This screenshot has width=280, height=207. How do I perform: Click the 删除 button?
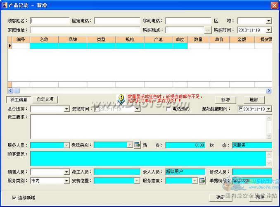254,100
